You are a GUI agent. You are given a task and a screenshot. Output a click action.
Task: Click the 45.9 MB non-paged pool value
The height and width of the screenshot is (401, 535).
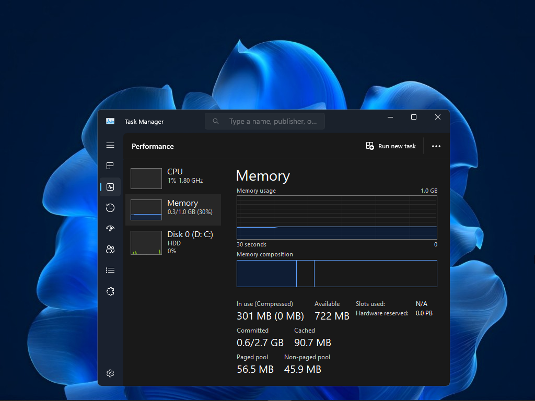[x=303, y=369]
